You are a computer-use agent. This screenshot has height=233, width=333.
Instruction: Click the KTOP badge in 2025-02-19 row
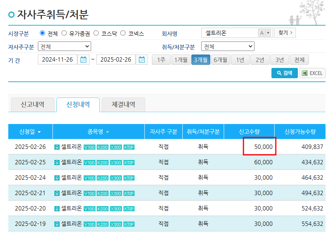(129, 224)
